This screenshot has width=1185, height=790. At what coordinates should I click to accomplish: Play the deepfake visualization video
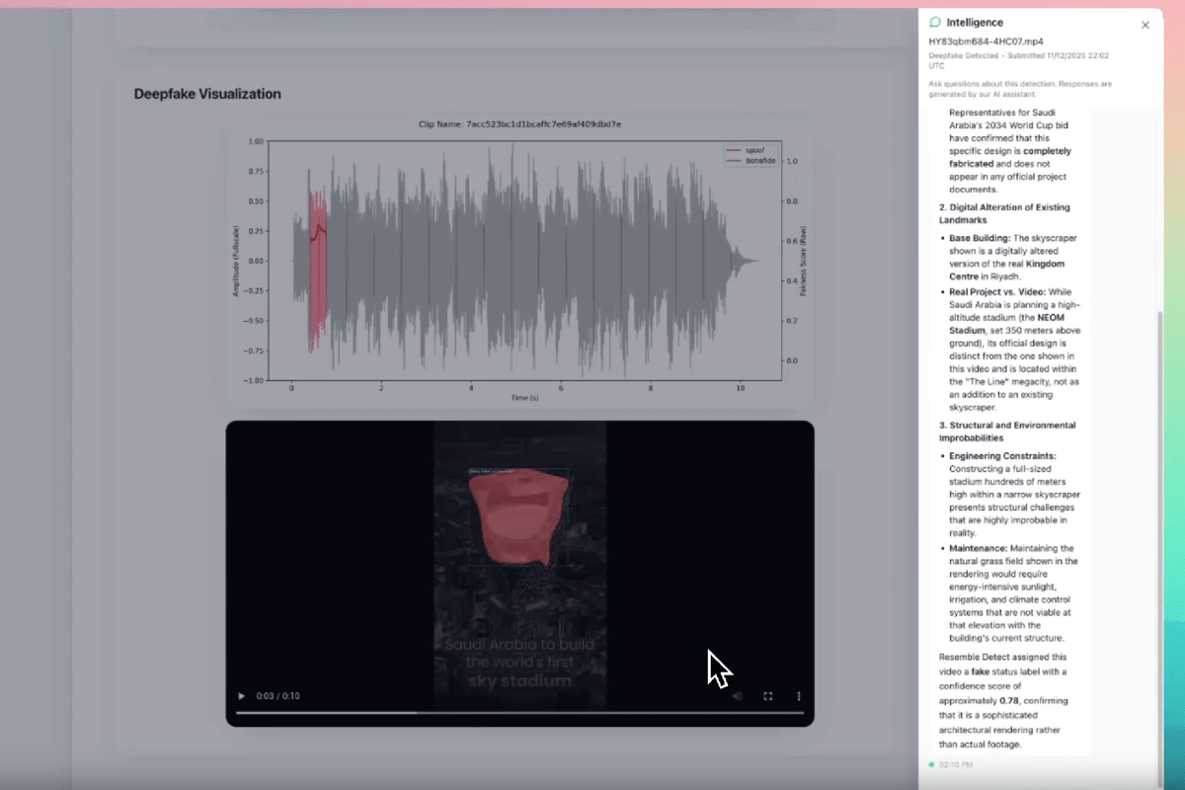tap(241, 696)
